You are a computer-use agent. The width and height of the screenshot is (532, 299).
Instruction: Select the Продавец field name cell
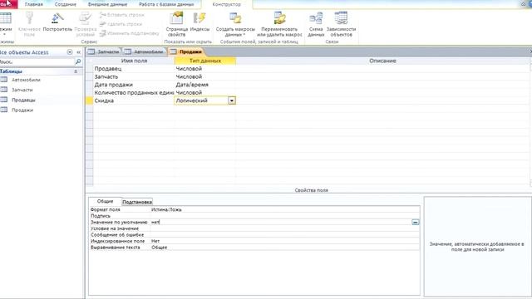134,68
